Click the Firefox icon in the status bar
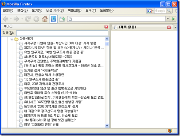 click(x=170, y=131)
